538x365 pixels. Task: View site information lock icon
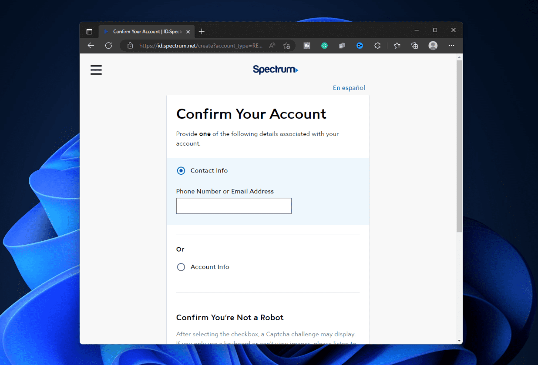130,46
